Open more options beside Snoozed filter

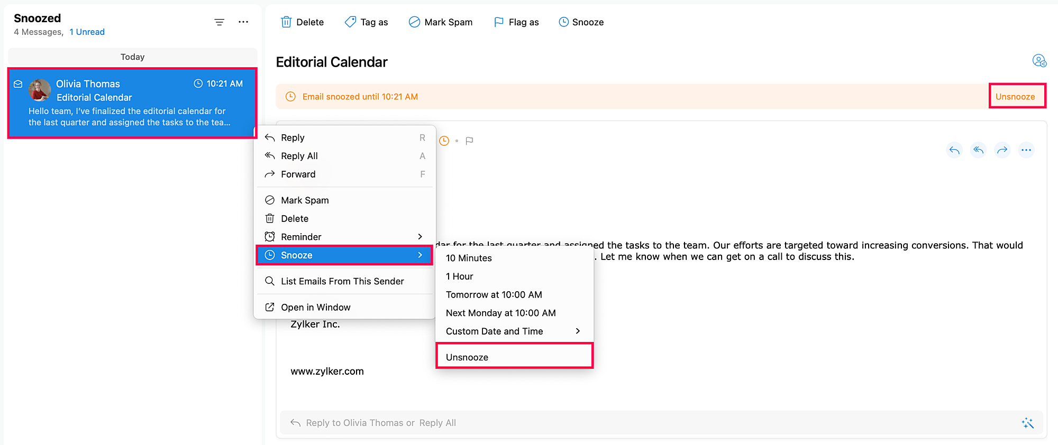(x=243, y=22)
